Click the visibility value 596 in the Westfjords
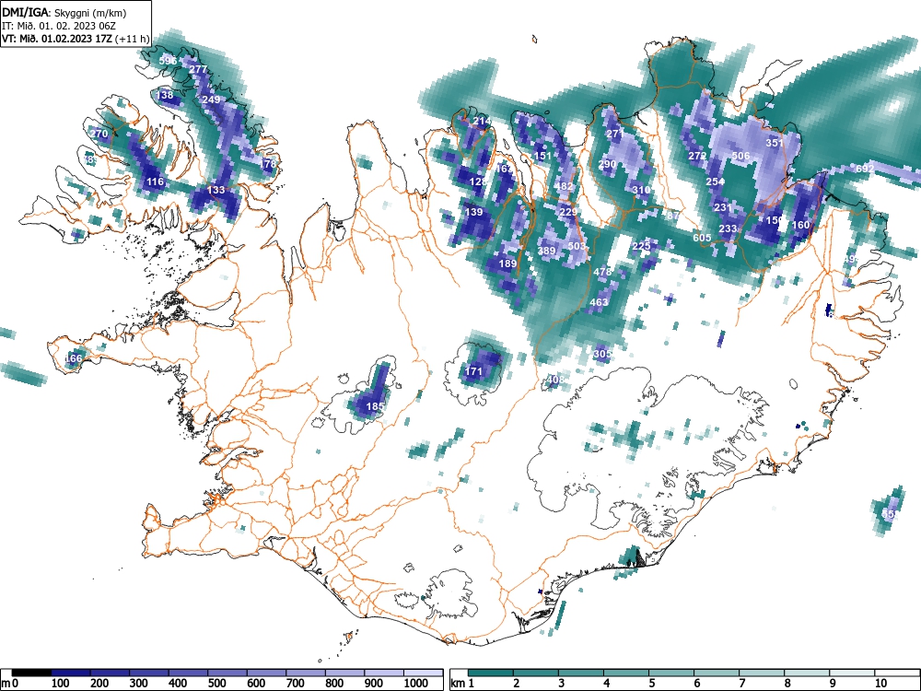This screenshot has width=921, height=691. (x=168, y=61)
